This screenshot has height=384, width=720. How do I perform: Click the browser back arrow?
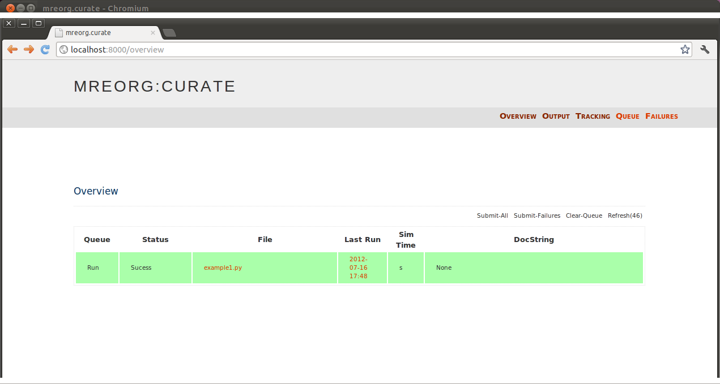coord(12,49)
